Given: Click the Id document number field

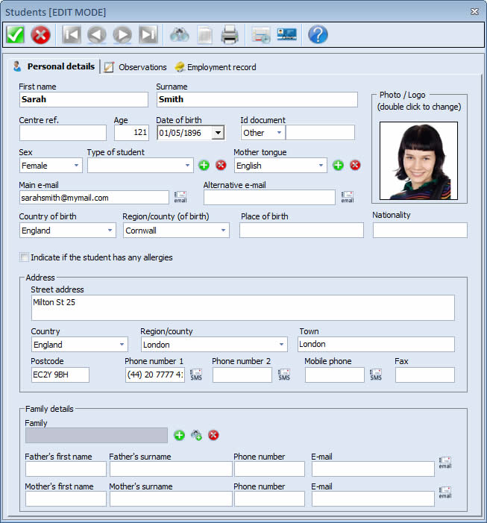Looking at the screenshot, I should tap(321, 133).
